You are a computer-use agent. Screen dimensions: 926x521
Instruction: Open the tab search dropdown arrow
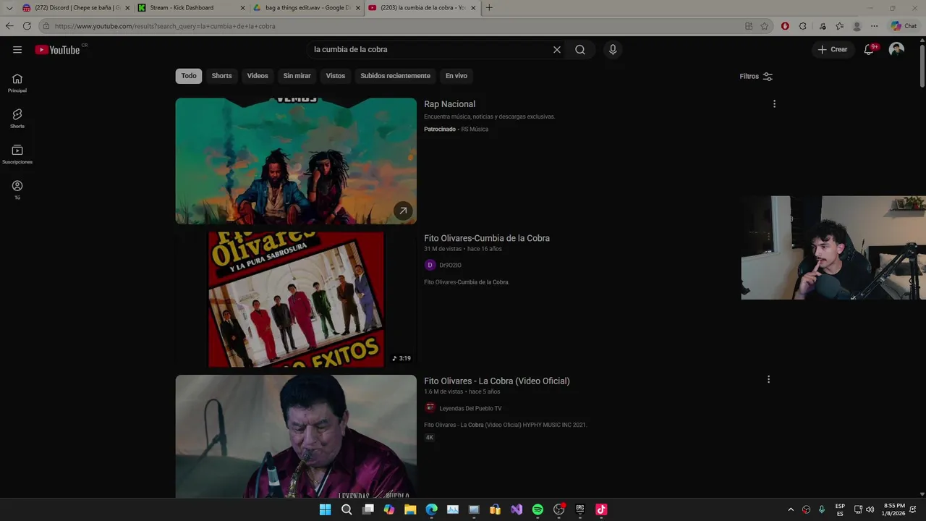9,8
